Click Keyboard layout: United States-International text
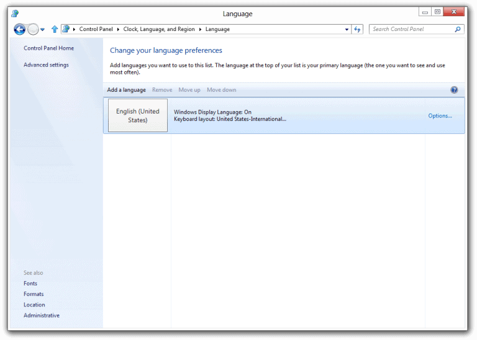Screen dimensions: 477x340 coord(230,119)
